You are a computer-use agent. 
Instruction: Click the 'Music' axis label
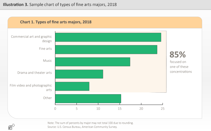point(47,61)
